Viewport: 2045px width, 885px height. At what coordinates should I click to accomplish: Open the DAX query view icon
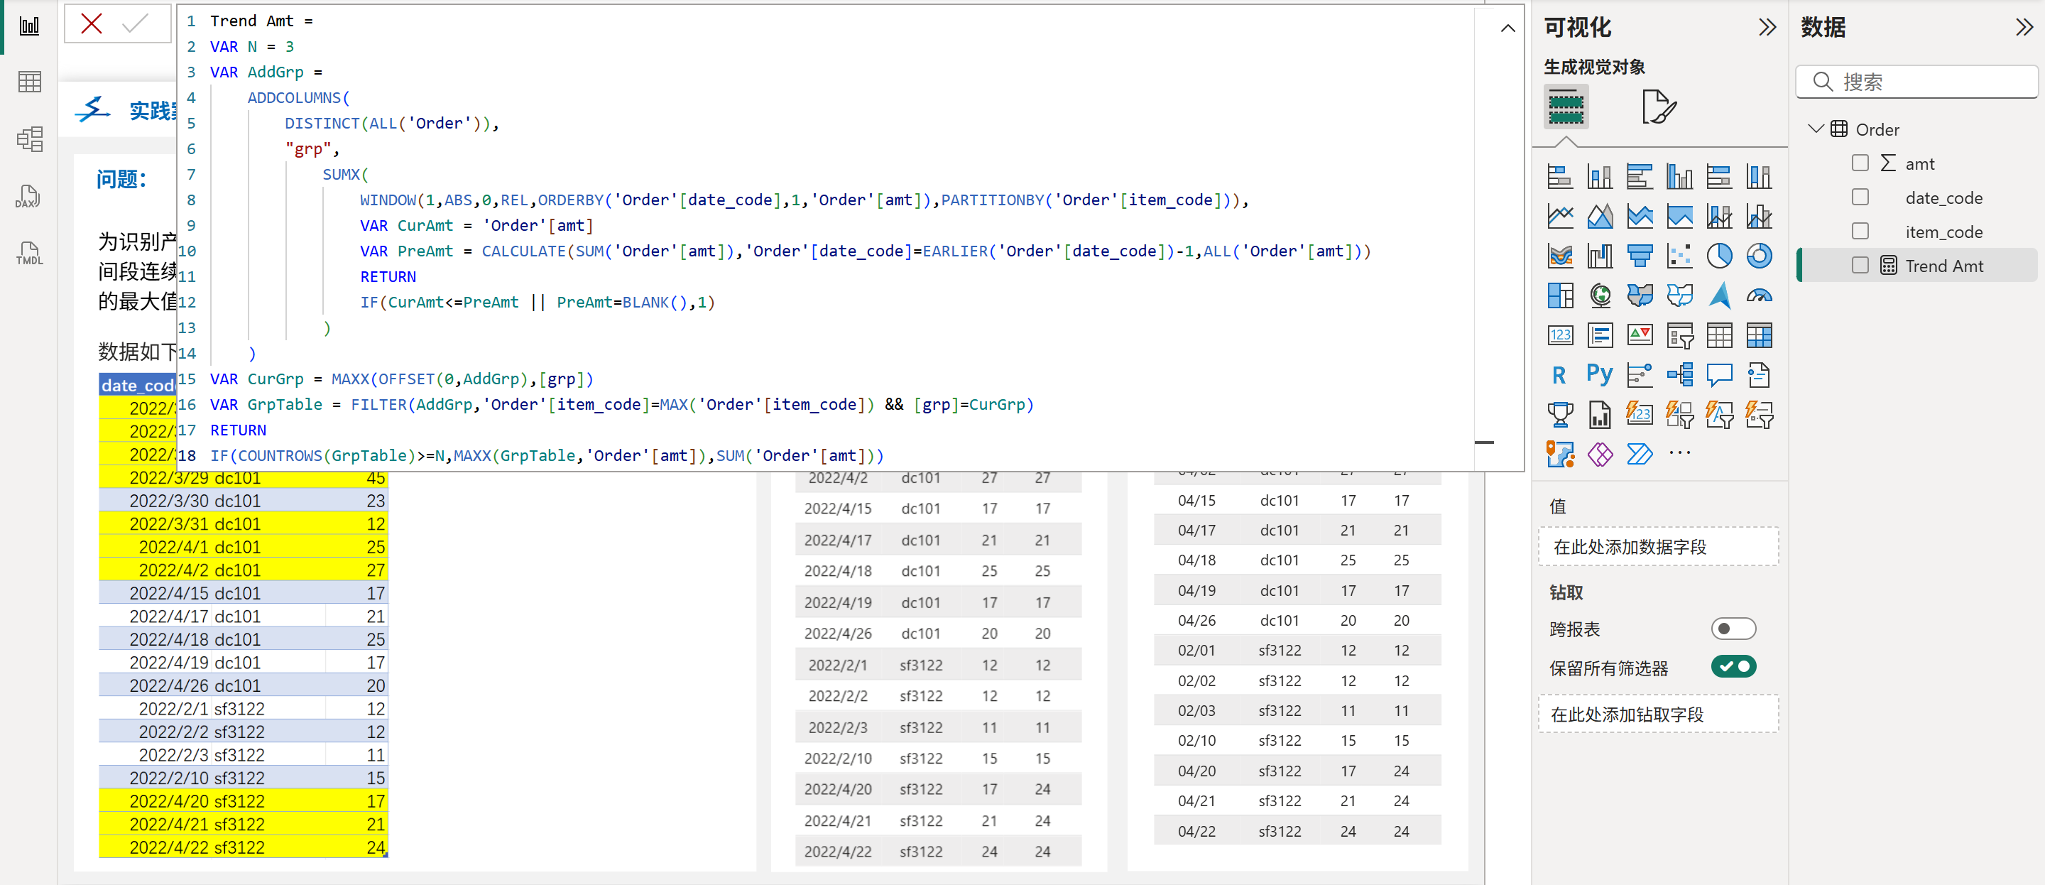(28, 196)
